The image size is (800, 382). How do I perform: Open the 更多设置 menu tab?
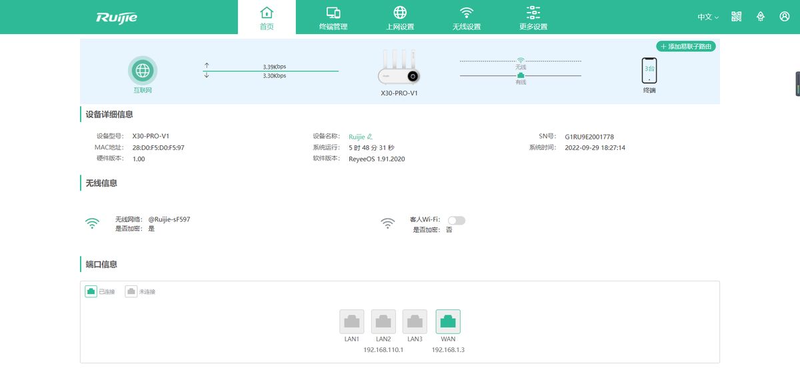coord(533,17)
